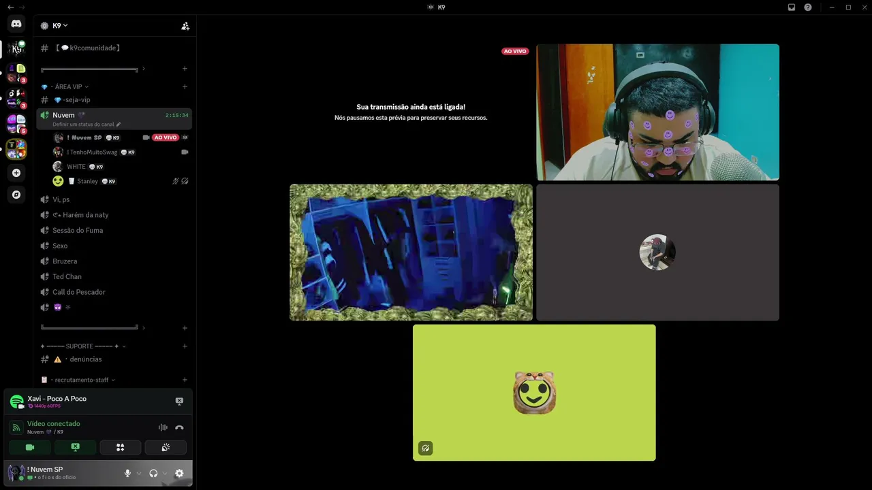Create channel in SUPORTE category
Image resolution: width=872 pixels, height=490 pixels.
pos(185,346)
